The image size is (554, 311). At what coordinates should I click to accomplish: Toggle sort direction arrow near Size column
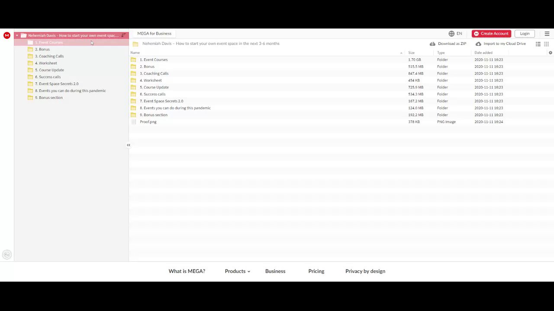click(401, 53)
